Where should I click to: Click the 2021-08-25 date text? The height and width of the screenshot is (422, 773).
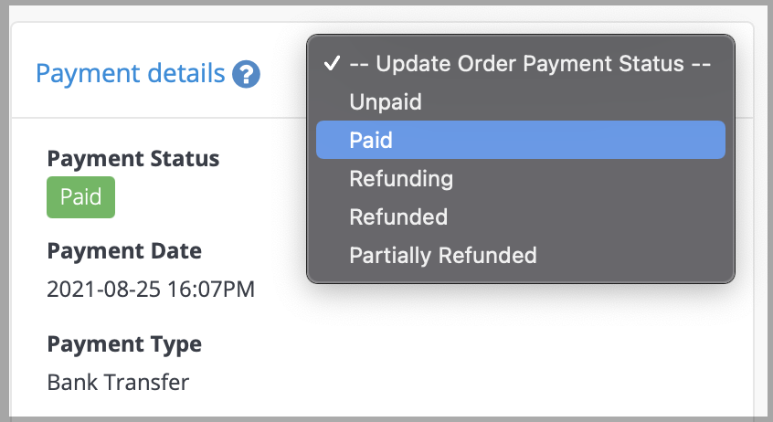(104, 289)
